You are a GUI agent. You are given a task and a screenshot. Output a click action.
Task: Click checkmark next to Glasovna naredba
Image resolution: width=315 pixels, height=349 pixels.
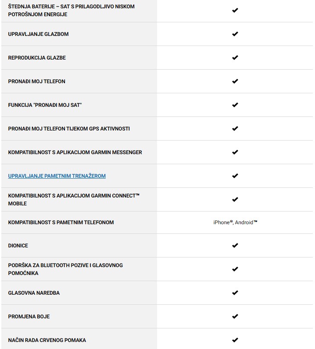[235, 293]
